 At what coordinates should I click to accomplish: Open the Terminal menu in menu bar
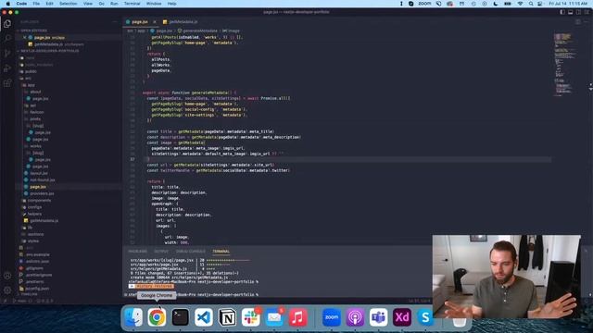coord(132,4)
